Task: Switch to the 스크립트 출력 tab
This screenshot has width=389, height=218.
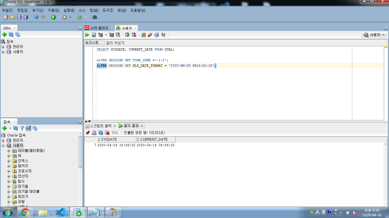Action: 101,126
